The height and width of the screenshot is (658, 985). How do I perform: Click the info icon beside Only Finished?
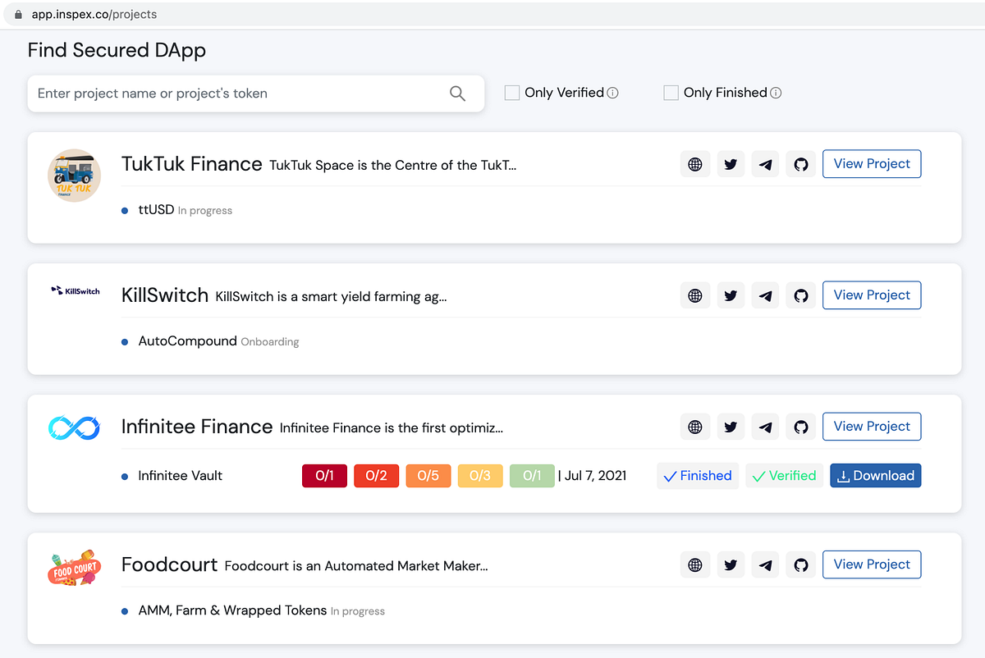point(775,92)
